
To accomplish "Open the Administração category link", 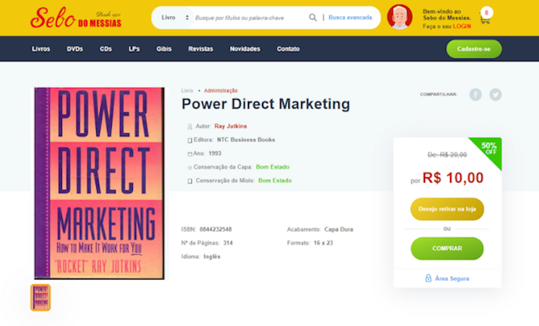I will [221, 91].
